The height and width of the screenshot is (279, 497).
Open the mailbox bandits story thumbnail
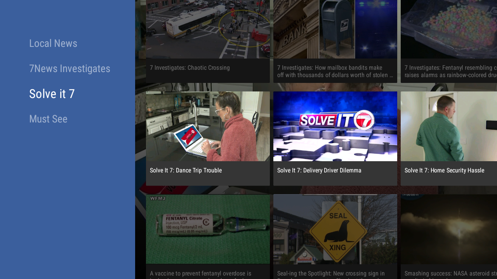[x=335, y=29]
